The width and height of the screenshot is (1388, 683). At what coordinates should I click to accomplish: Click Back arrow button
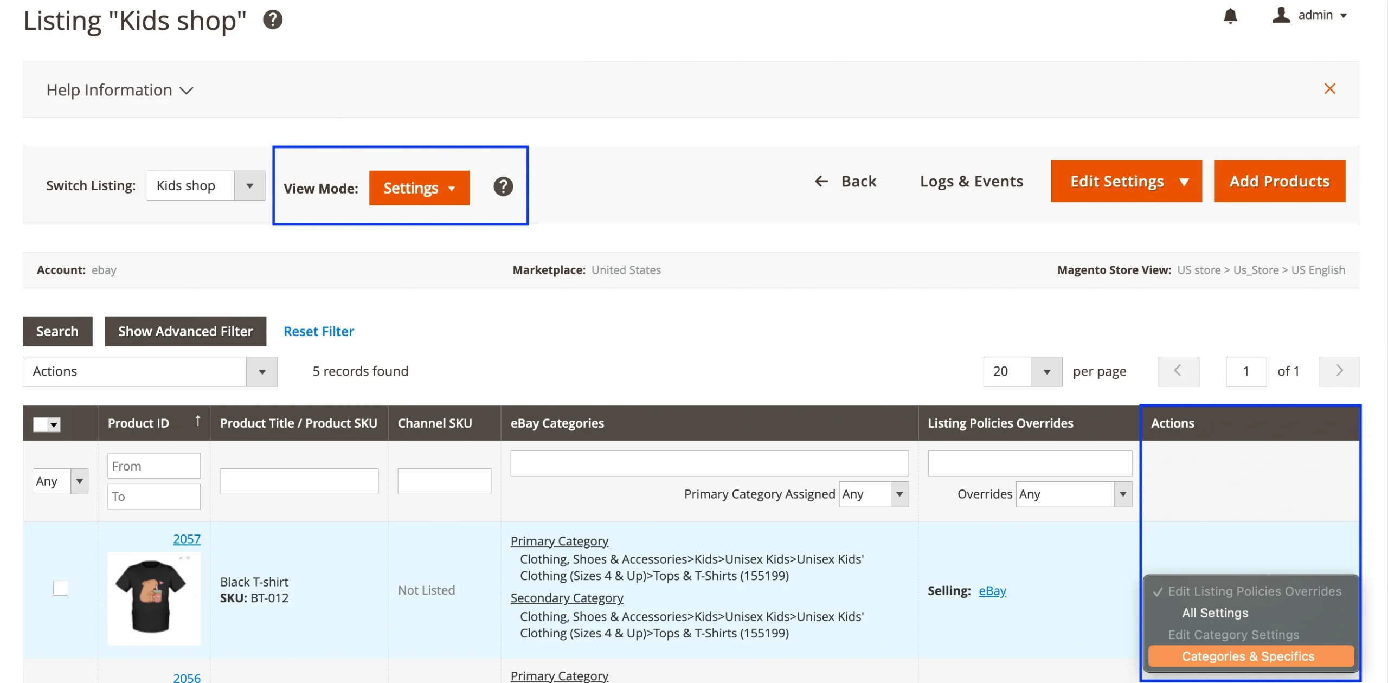tap(846, 181)
